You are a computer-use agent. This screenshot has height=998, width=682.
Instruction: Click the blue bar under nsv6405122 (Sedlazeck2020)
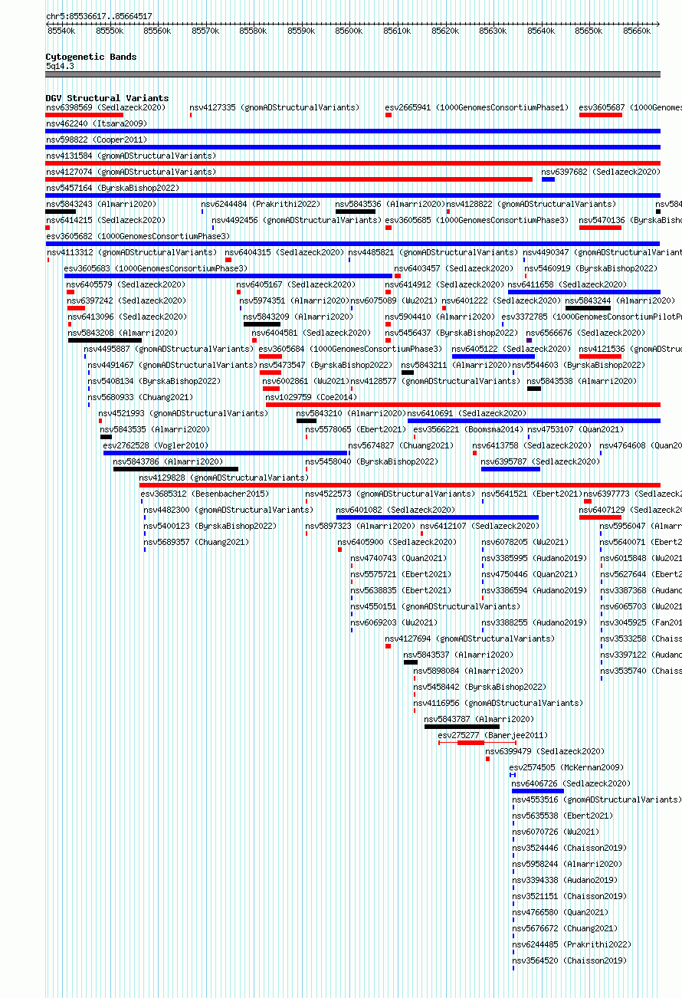[493, 356]
